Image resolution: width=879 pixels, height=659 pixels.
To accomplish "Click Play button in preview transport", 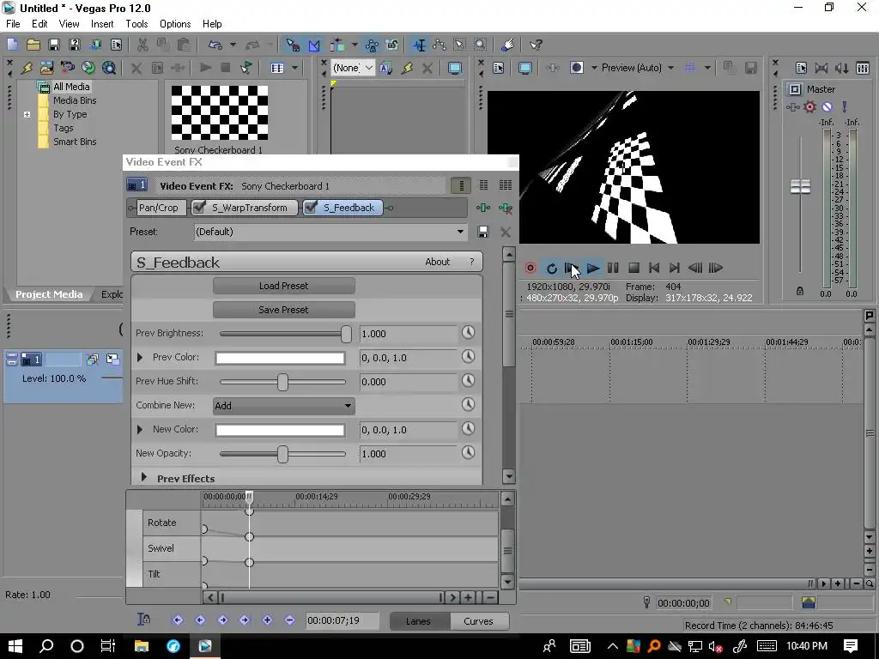I will click(x=592, y=269).
